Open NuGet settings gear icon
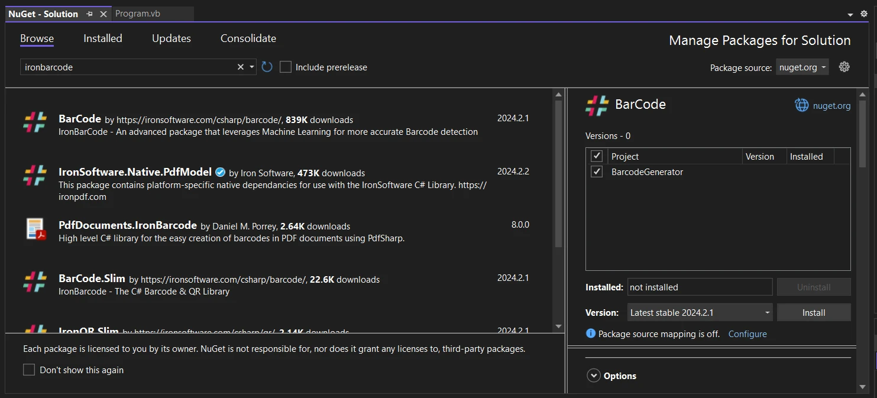Image resolution: width=877 pixels, height=398 pixels. (x=844, y=67)
